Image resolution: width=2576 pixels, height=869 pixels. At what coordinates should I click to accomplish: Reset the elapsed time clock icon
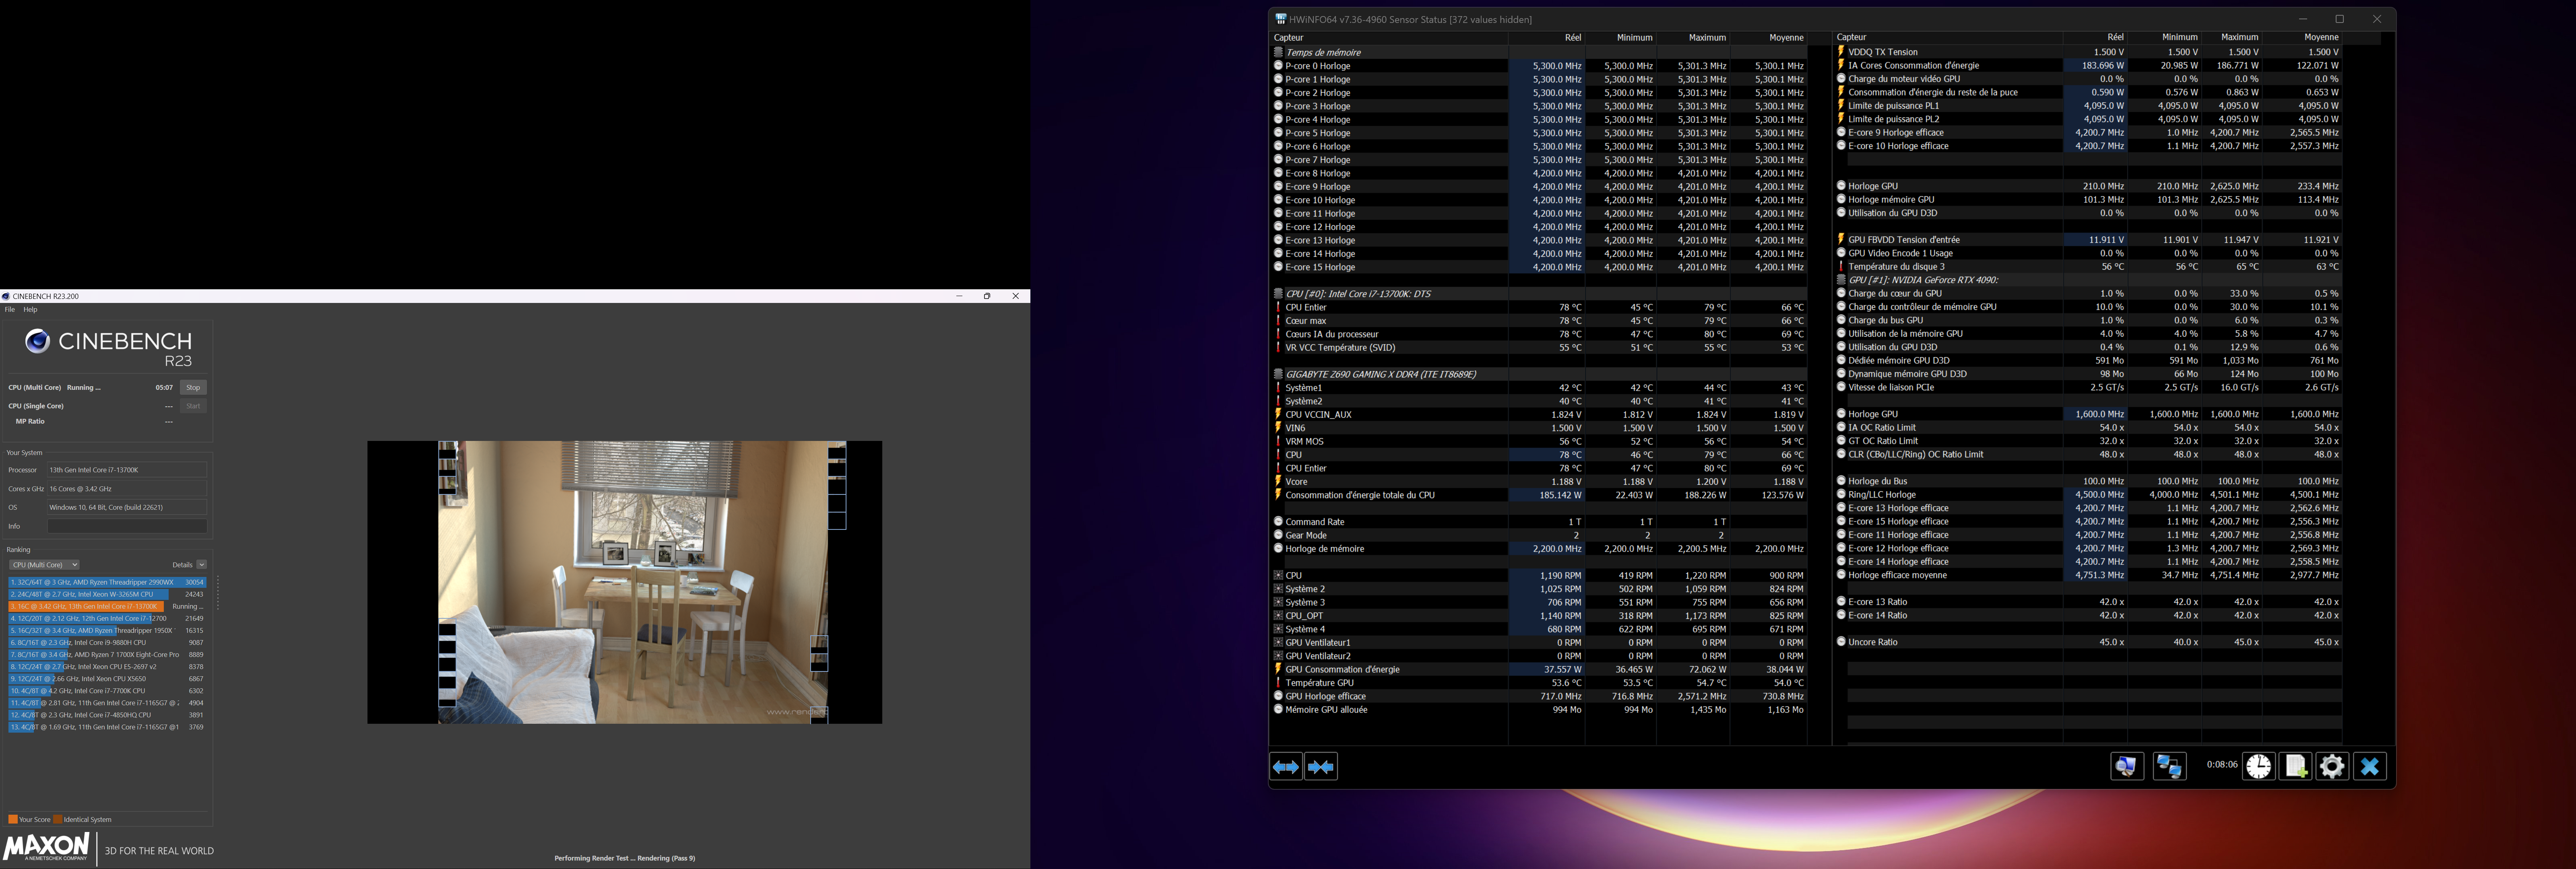point(2258,767)
